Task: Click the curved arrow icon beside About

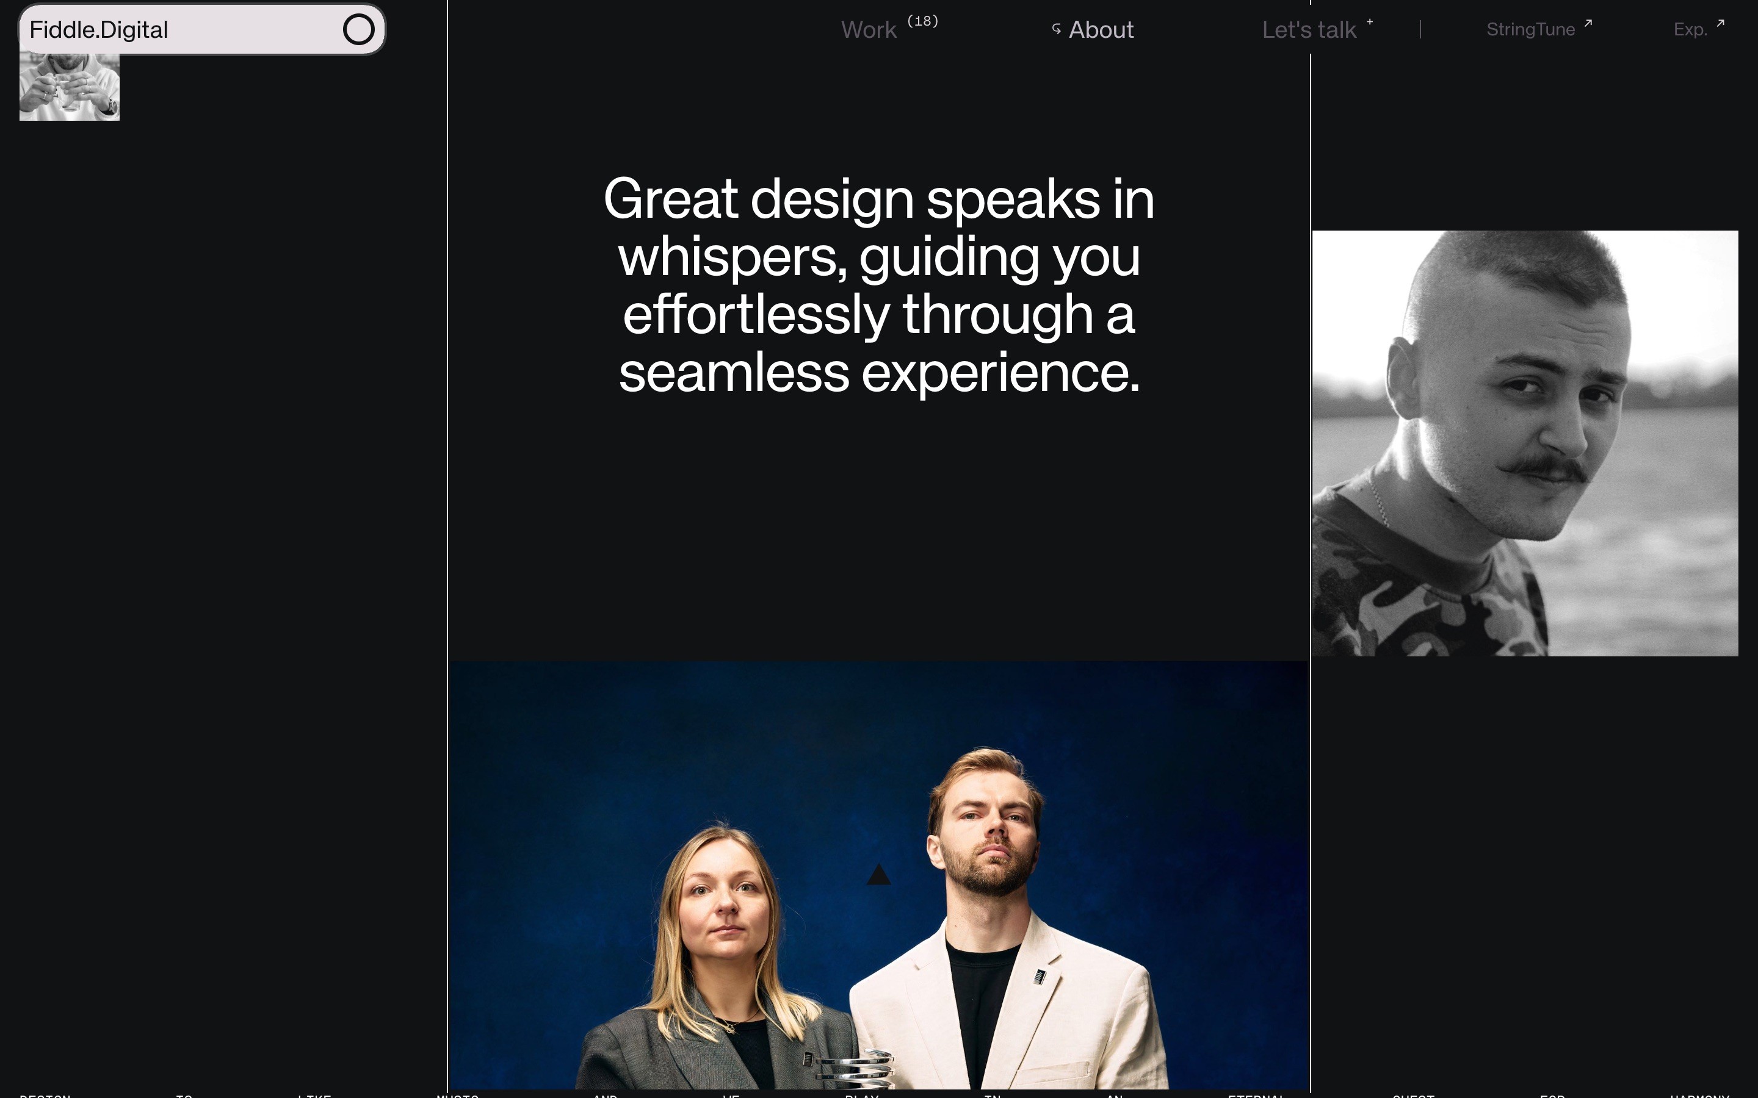Action: coord(1056,29)
